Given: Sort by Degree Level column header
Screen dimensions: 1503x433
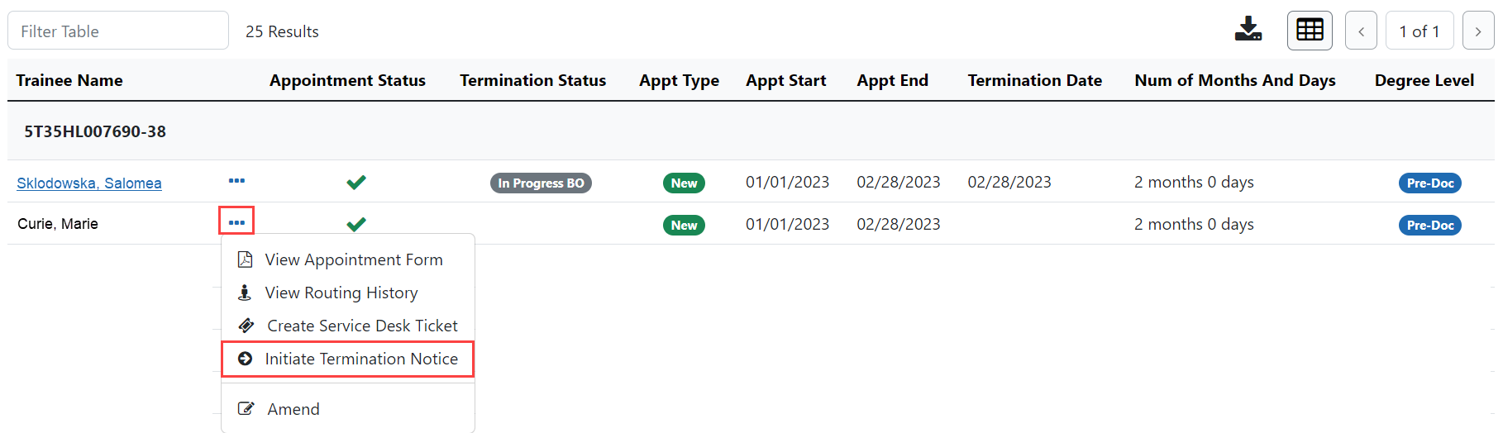Looking at the screenshot, I should (x=1424, y=80).
